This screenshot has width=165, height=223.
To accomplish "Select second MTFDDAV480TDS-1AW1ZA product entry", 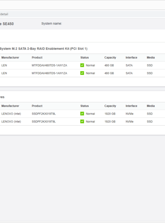I will click(x=49, y=73).
